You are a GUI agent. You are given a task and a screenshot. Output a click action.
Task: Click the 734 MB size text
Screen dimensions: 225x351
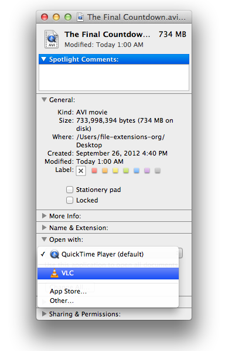tap(172, 34)
